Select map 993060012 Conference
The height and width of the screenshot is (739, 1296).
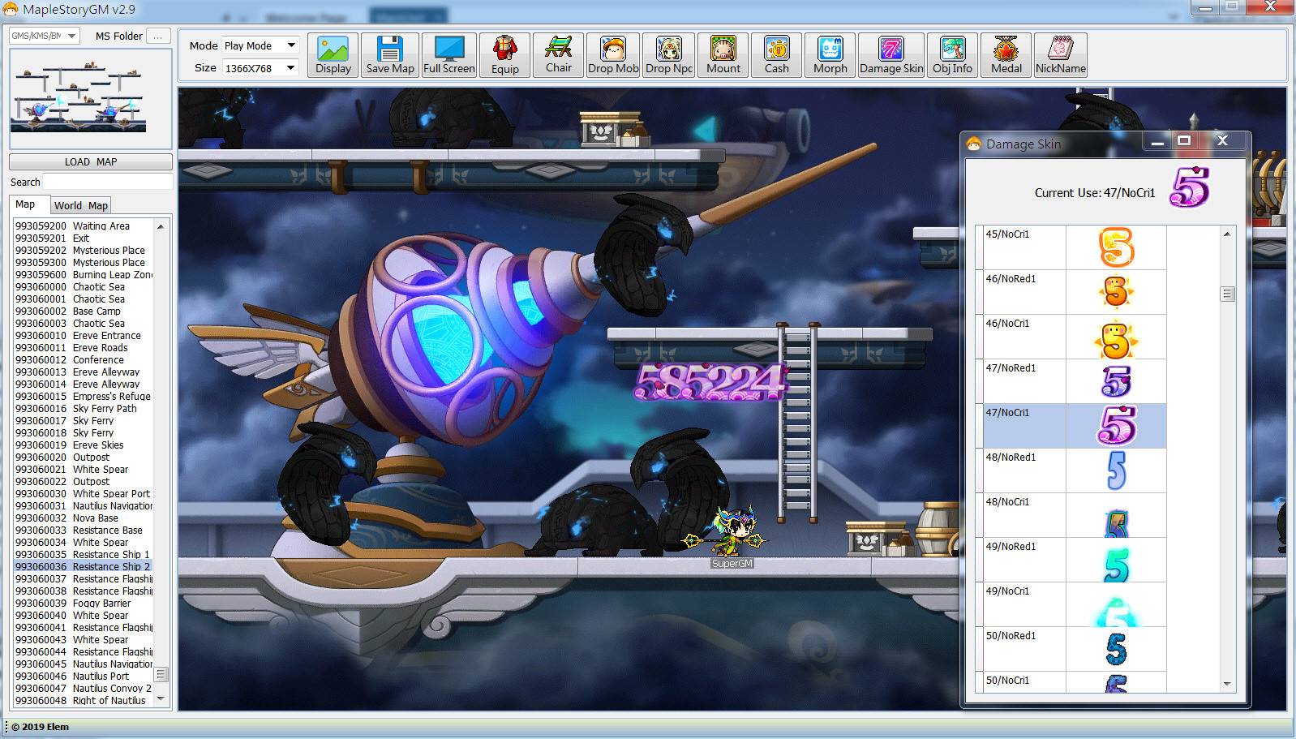pos(83,359)
